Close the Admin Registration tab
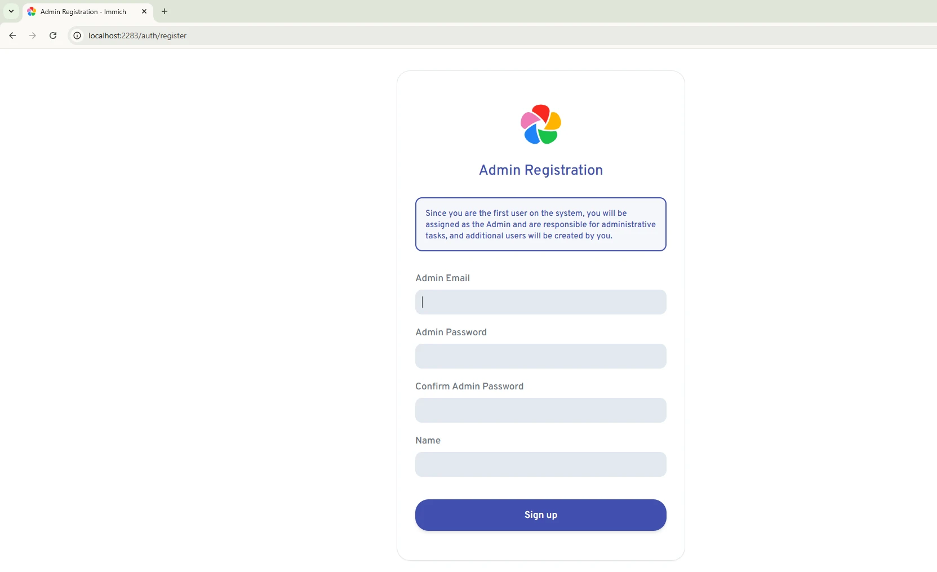The height and width of the screenshot is (572, 937). point(144,11)
